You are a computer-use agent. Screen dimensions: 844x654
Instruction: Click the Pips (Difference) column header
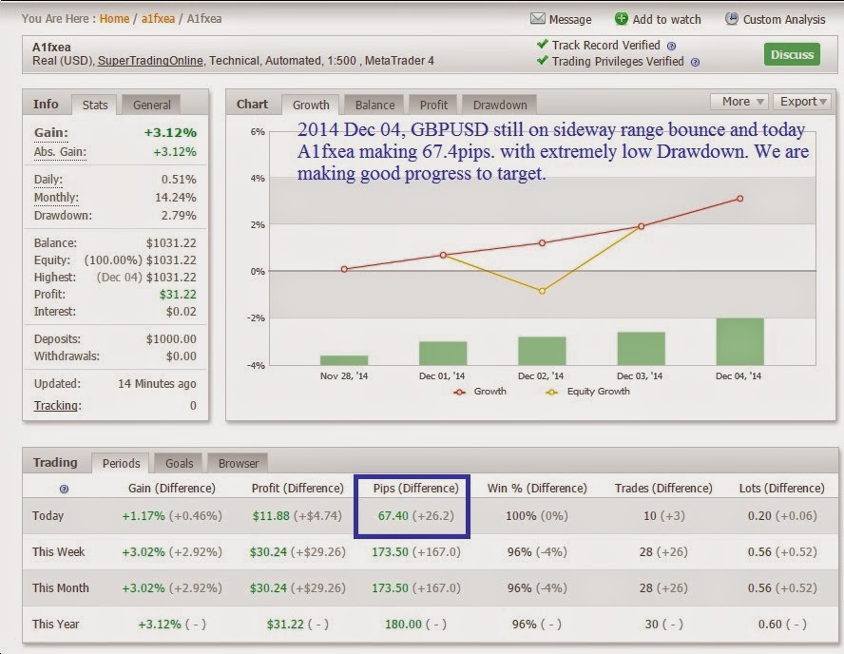[x=415, y=489]
